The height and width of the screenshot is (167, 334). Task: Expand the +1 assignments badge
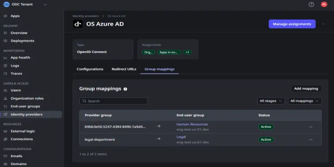(x=187, y=52)
